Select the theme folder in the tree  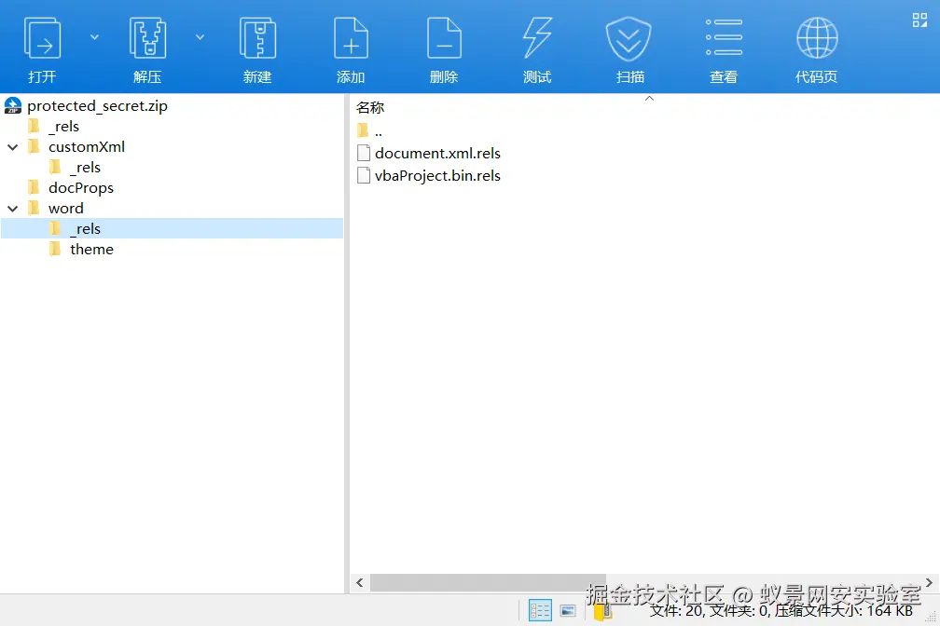click(x=91, y=250)
